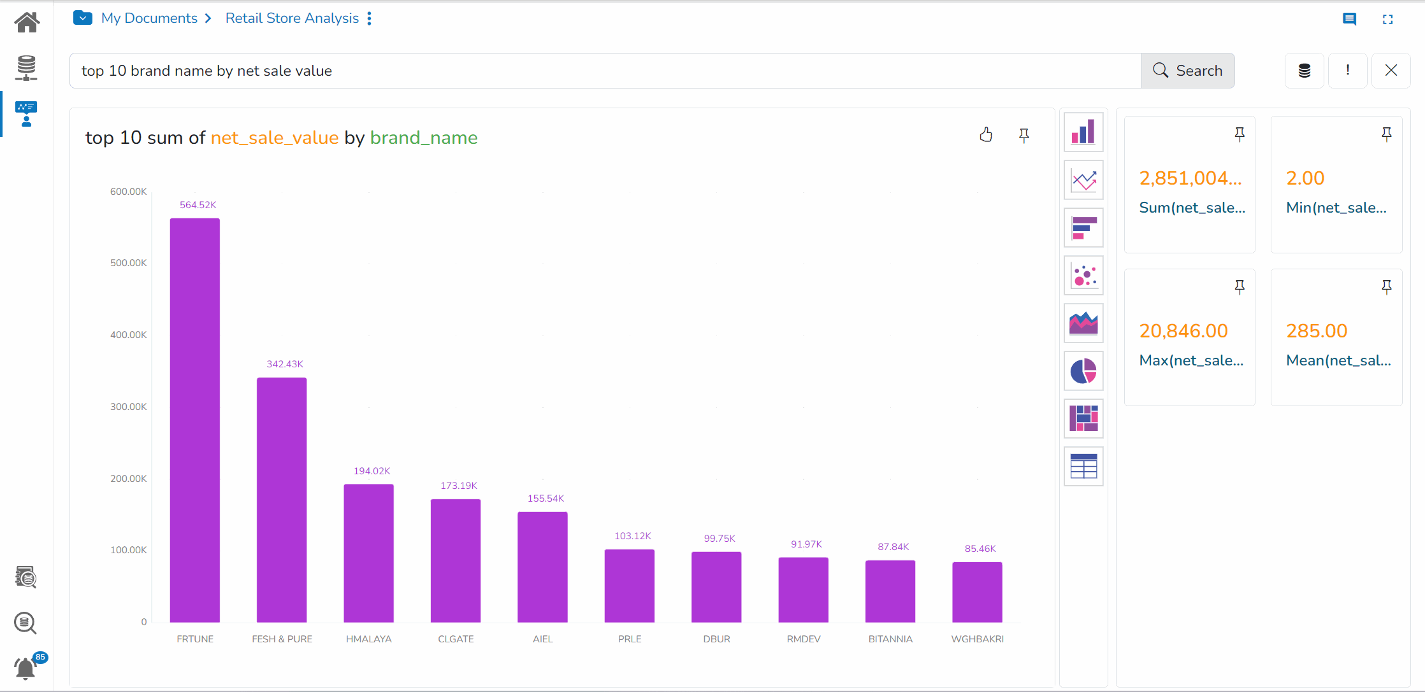
Task: Open the three-dot menu beside Retail Store Analysis
Action: tap(370, 18)
